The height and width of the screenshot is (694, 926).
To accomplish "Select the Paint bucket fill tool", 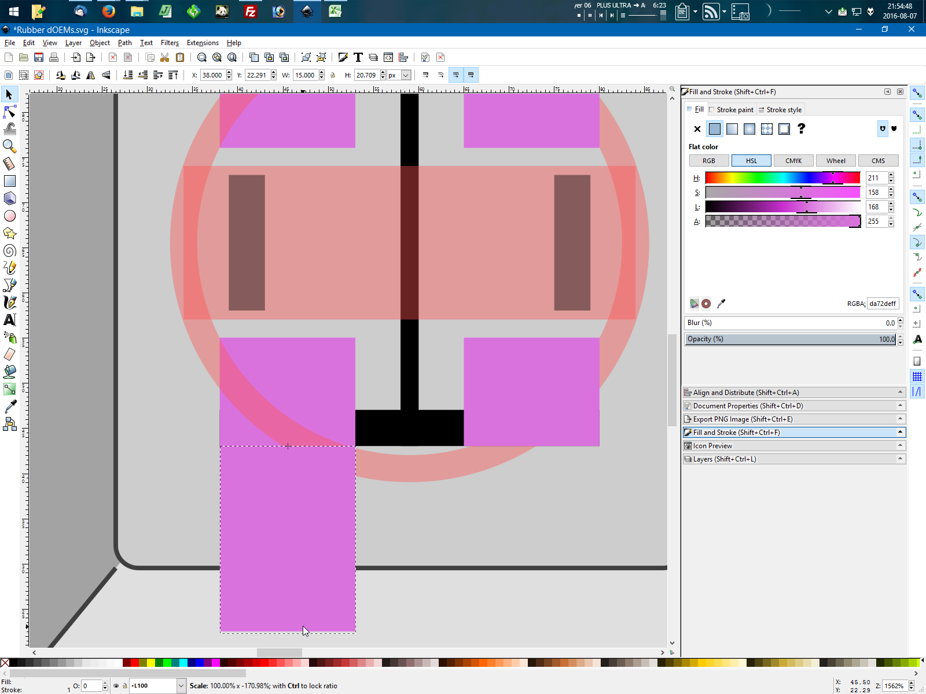I will [x=9, y=372].
